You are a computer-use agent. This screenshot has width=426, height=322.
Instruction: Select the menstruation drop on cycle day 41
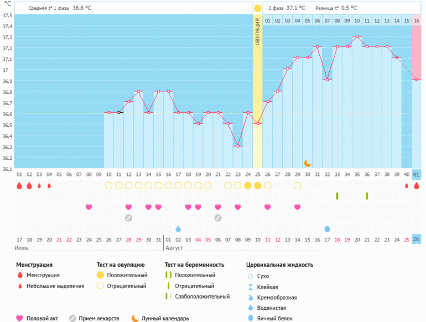point(417,186)
